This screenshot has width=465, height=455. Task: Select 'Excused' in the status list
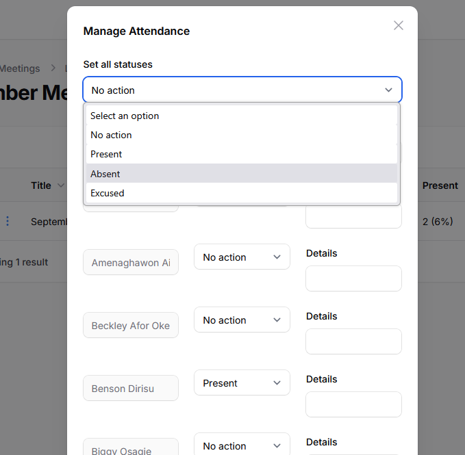pos(108,193)
